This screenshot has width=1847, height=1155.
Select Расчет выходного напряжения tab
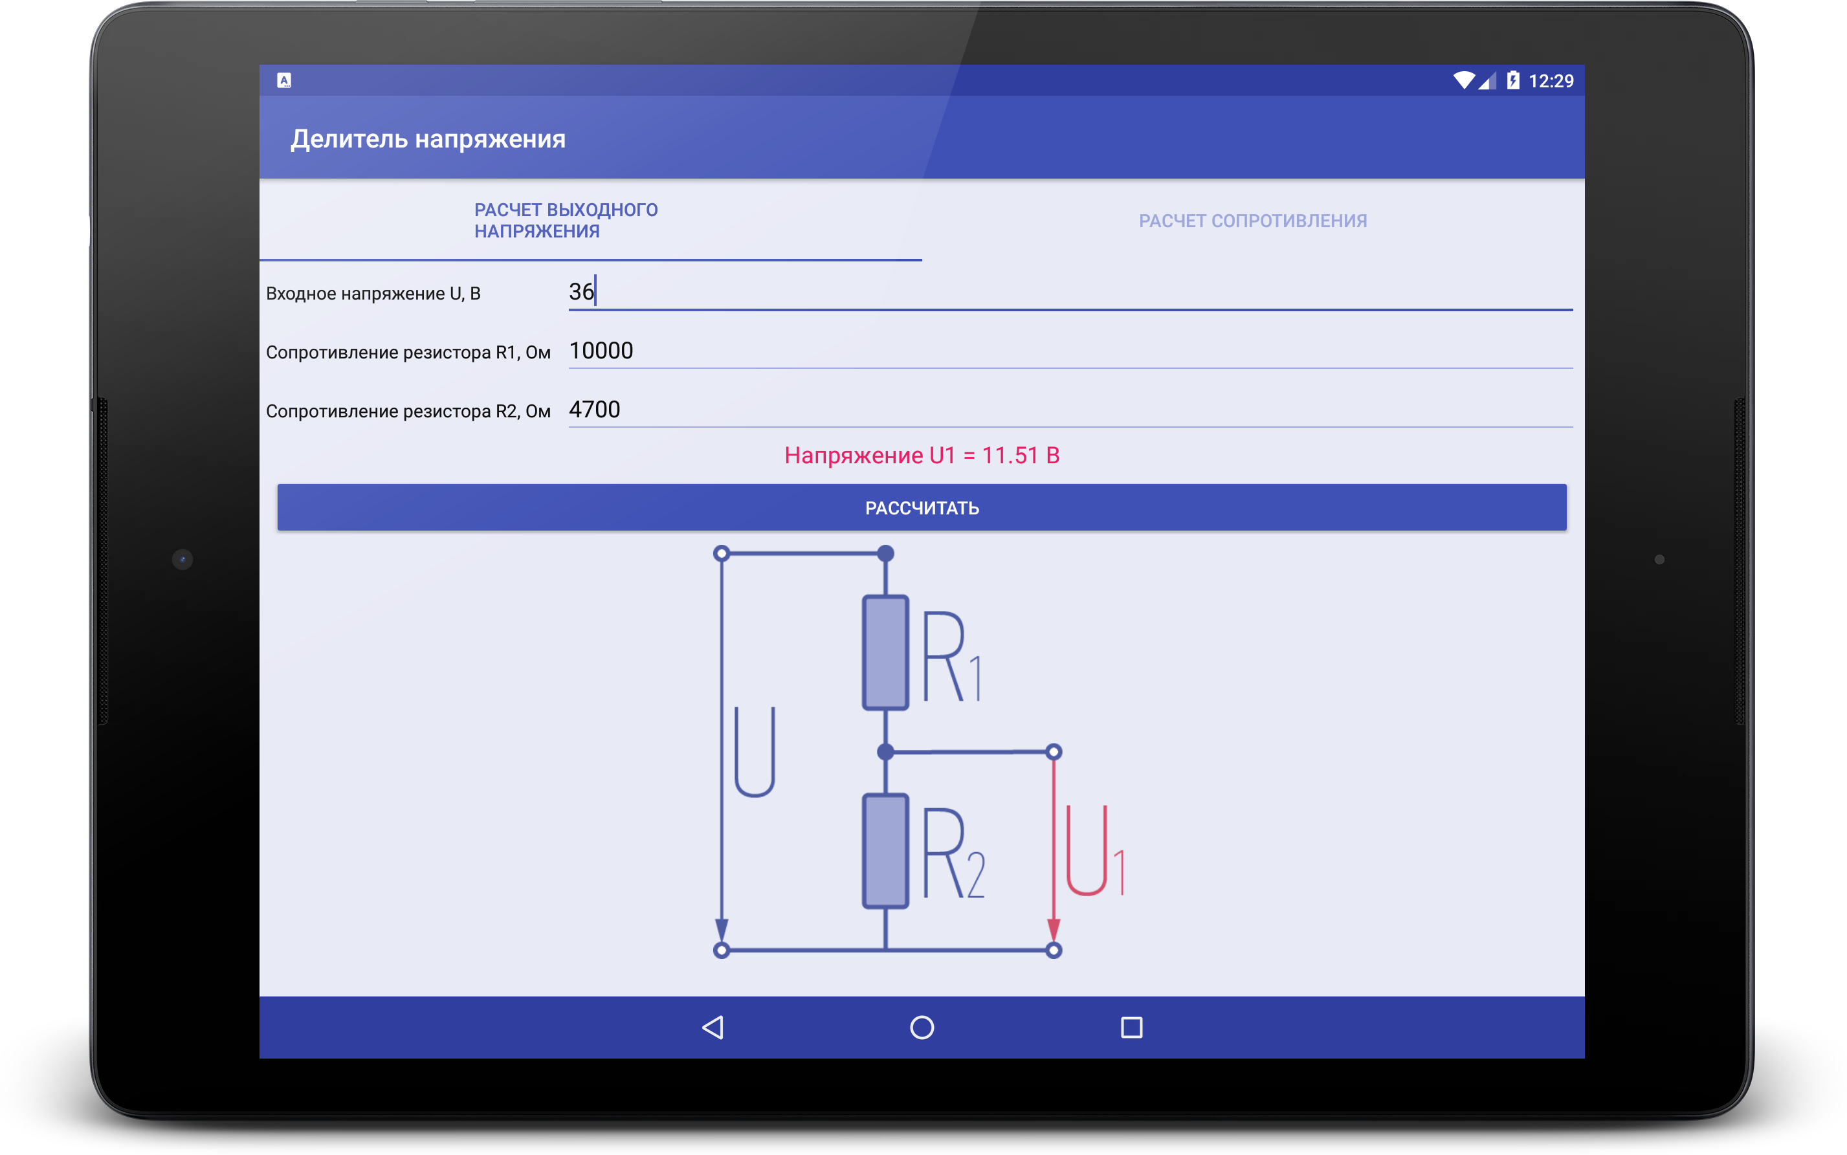[x=590, y=221]
